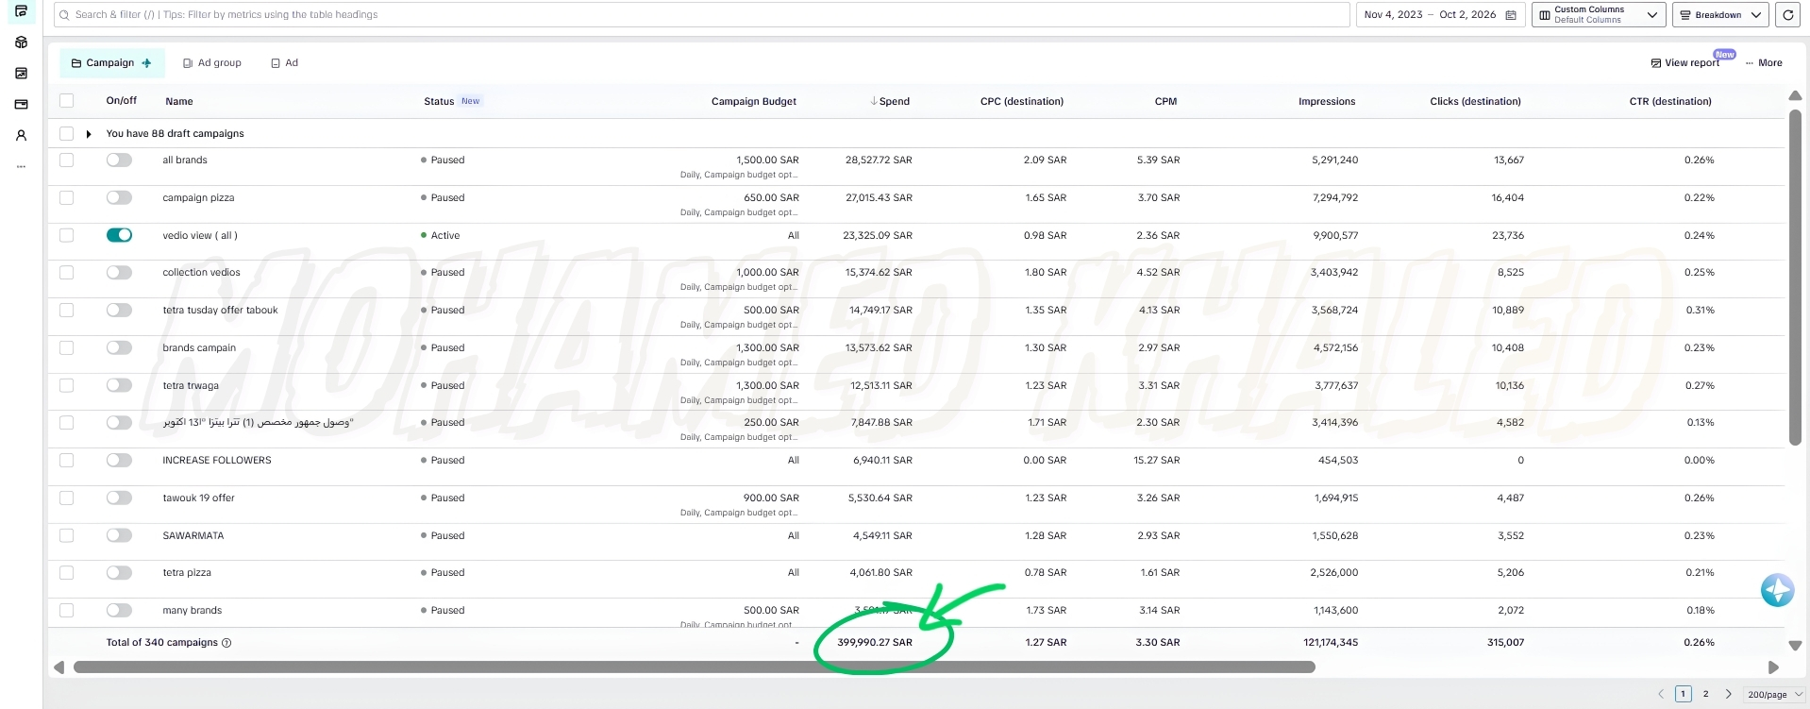Click the Impressions column header
The image size is (1810, 709).
point(1327,101)
